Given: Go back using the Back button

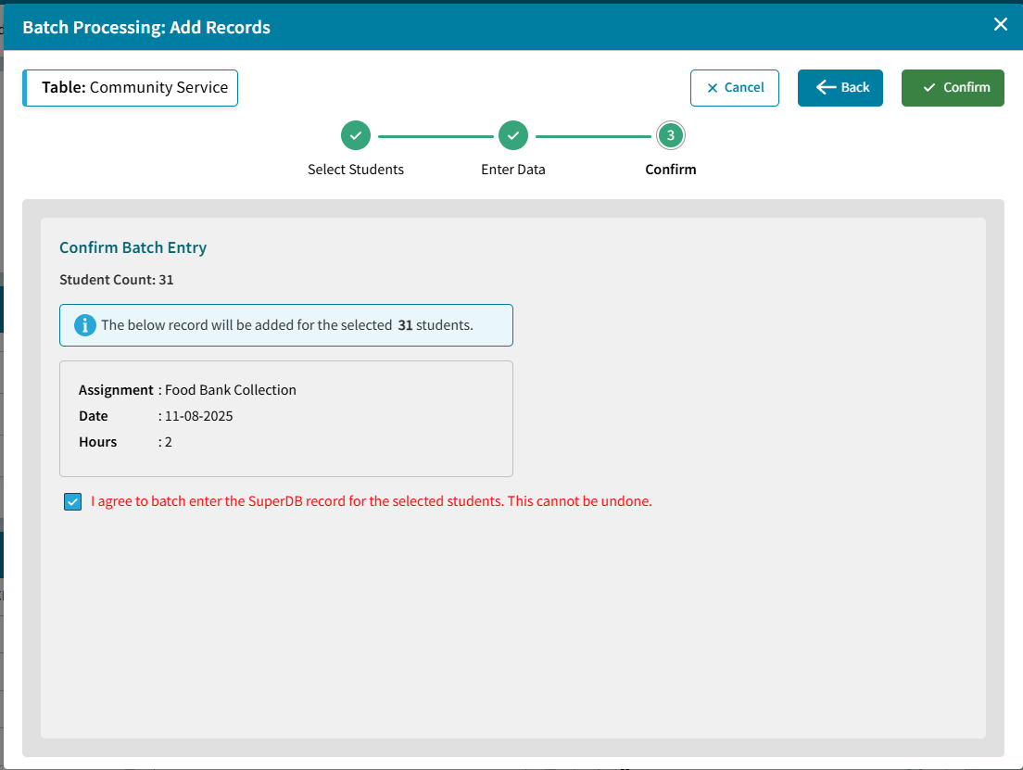Looking at the screenshot, I should 840,87.
